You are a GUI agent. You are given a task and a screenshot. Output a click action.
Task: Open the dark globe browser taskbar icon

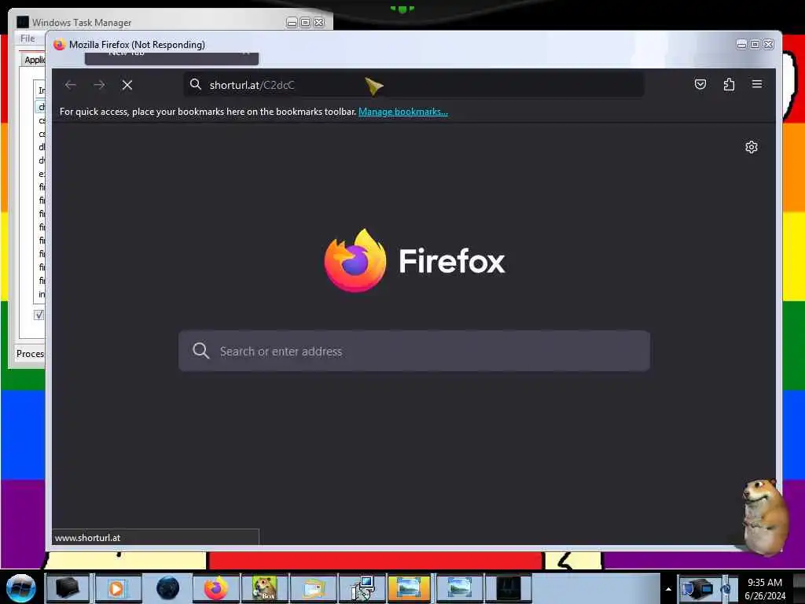(x=167, y=587)
